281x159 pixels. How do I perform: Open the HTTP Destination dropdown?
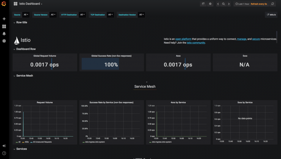[82, 15]
